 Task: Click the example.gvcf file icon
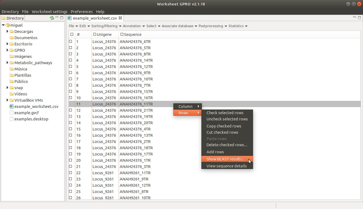12,113
